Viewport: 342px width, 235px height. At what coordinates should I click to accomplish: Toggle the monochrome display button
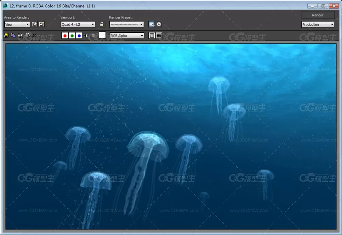point(93,36)
